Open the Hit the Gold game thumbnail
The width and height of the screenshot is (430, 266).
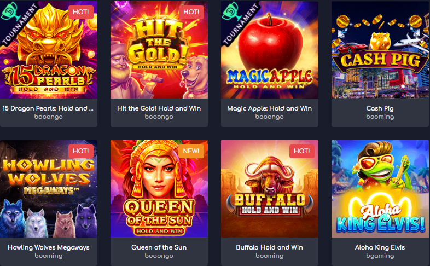pyautogui.click(x=159, y=50)
